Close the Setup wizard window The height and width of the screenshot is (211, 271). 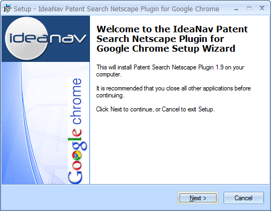click(x=262, y=8)
